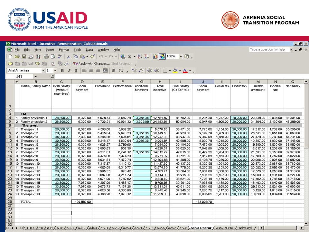This screenshot has width=309, height=232.
Task: Insert a hyperlink with the globe icon
Action: tap(123, 57)
